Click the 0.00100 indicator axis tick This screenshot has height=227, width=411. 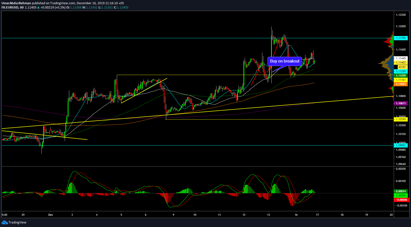click(x=401, y=181)
